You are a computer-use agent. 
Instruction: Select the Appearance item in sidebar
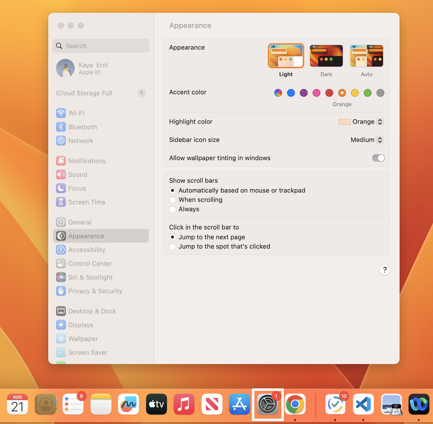click(x=101, y=236)
